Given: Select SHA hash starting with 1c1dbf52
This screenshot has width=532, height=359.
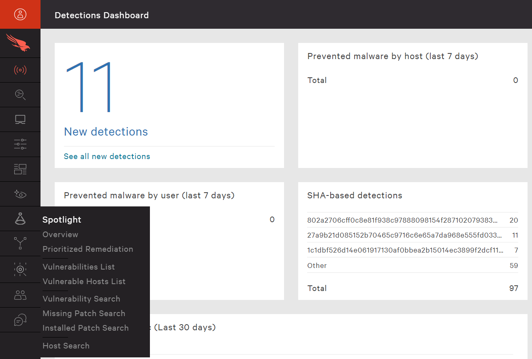Looking at the screenshot, I should coord(405,250).
